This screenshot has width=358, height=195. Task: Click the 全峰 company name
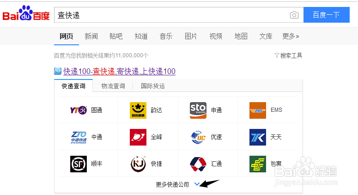point(157,137)
